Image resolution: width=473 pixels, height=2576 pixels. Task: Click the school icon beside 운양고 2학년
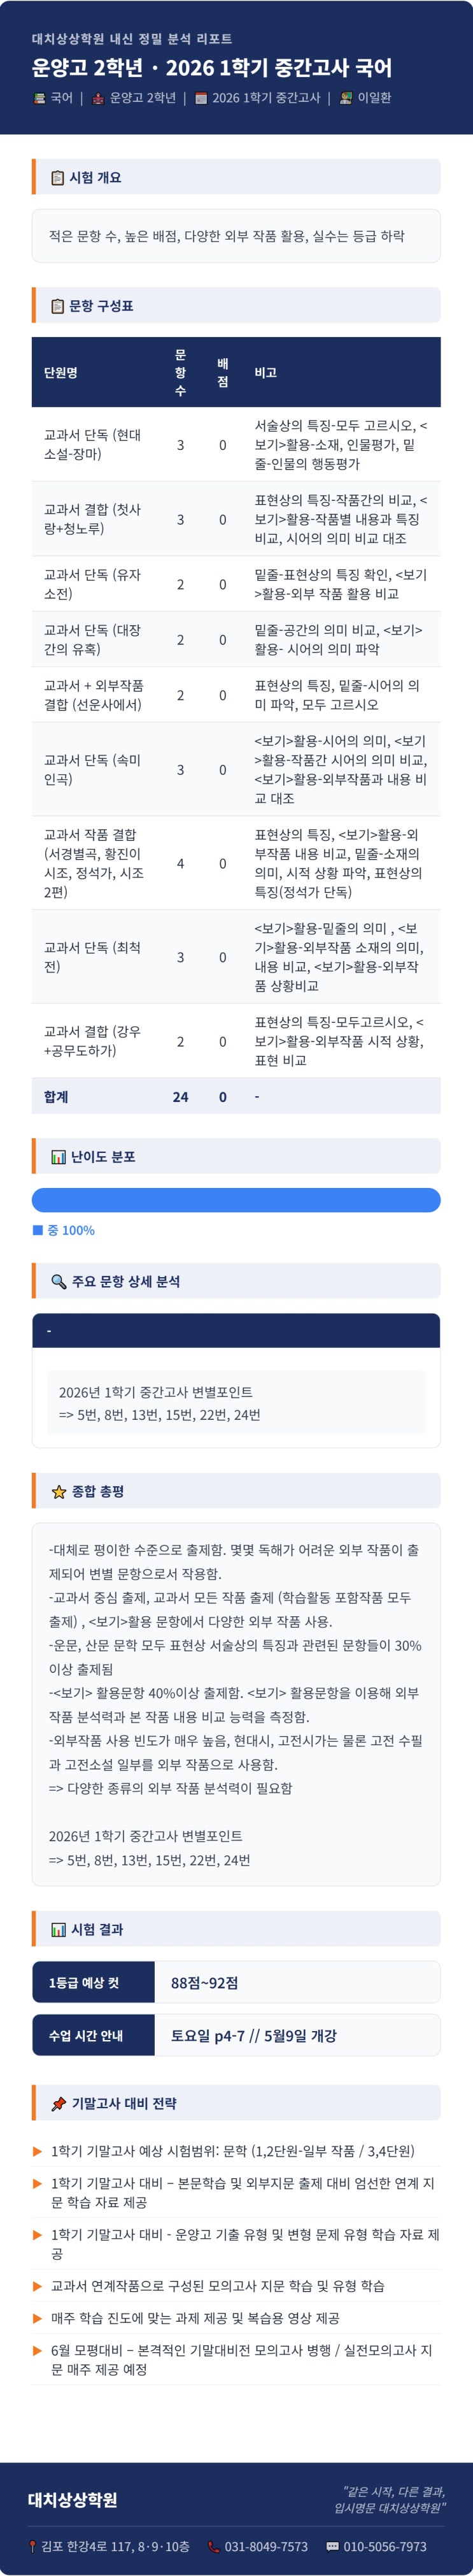tap(98, 98)
